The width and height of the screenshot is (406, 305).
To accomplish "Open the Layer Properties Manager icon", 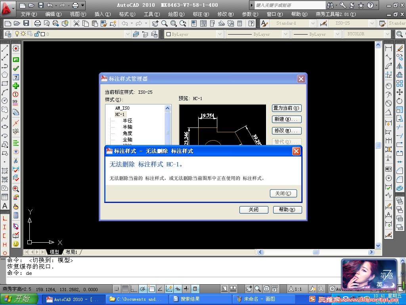I will (8, 34).
